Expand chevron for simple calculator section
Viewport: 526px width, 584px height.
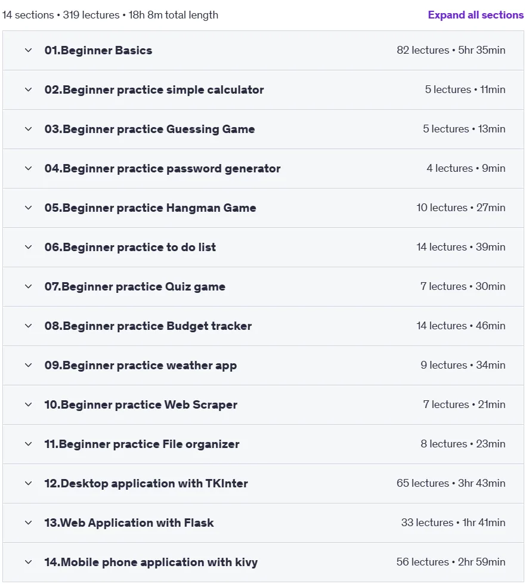coord(28,89)
